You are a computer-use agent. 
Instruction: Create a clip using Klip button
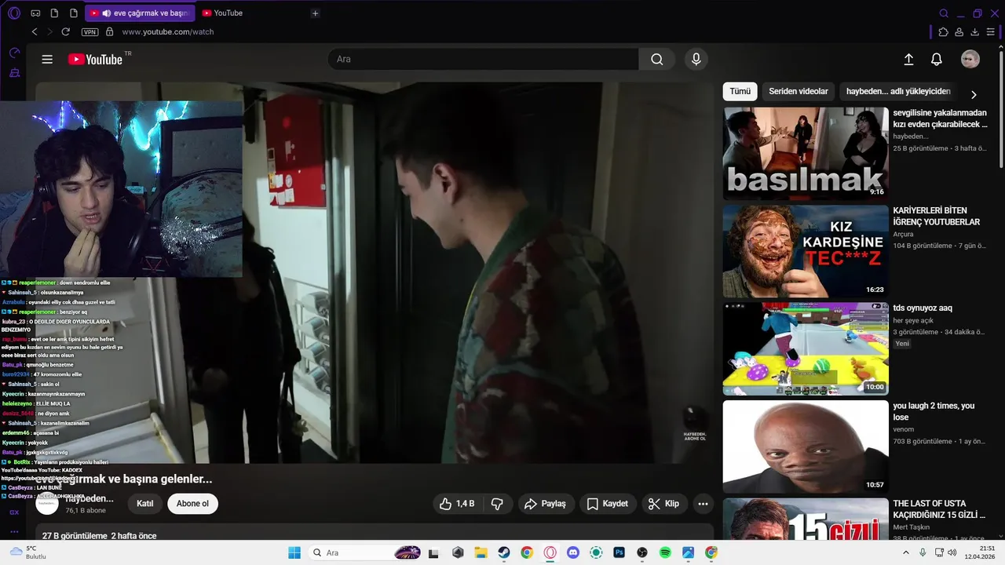pos(664,504)
